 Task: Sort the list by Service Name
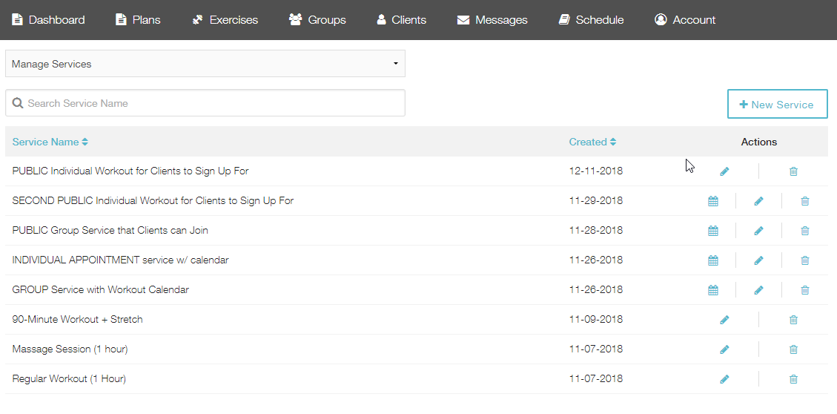pos(50,142)
